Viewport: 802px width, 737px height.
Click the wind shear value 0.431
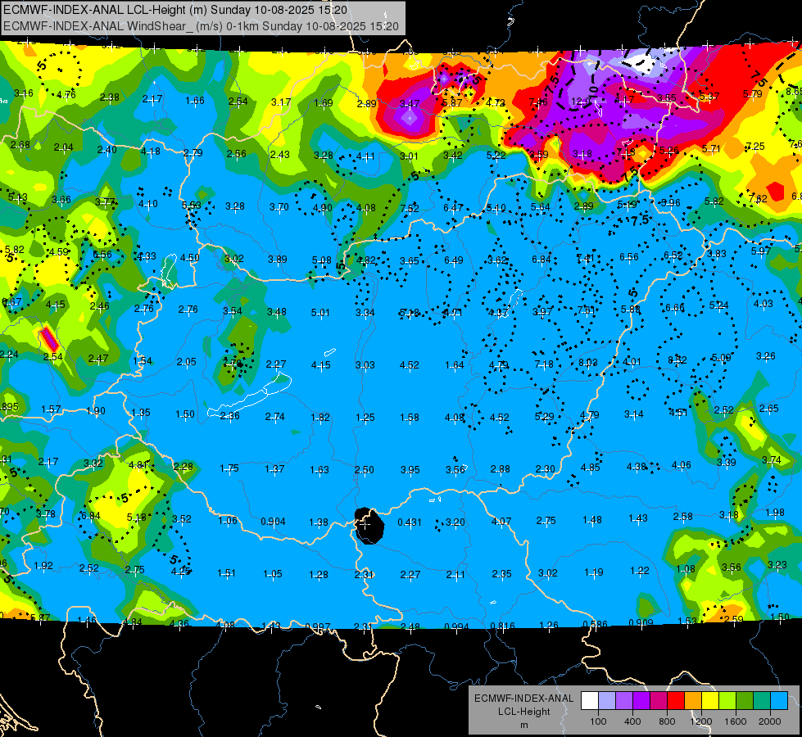tap(410, 522)
